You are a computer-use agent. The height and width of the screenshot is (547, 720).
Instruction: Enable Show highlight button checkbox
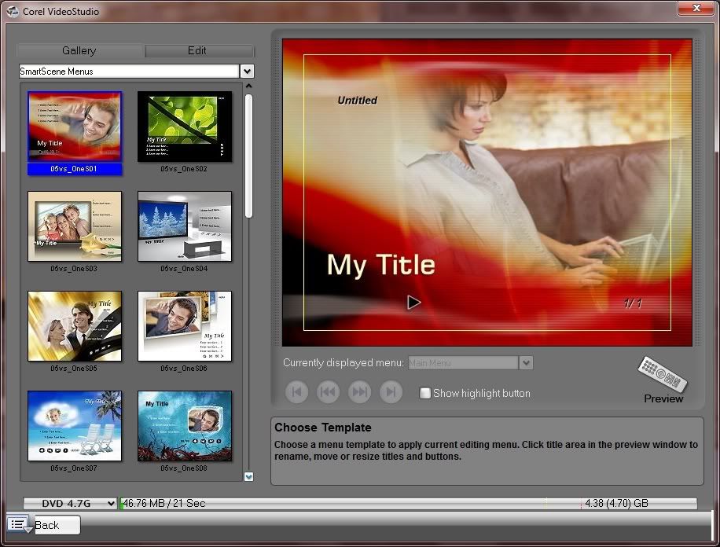425,393
